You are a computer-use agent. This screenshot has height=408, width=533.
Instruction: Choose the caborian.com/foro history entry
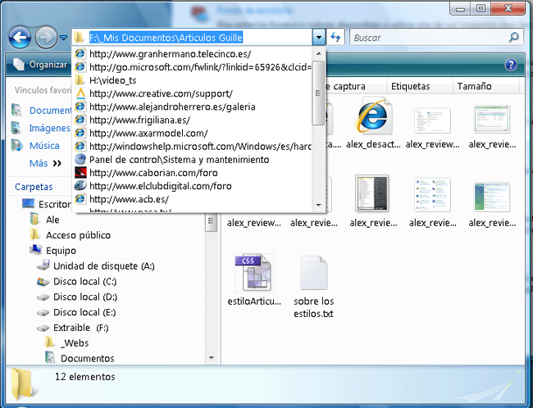[x=193, y=173]
